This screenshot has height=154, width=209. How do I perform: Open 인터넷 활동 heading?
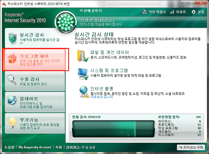point(102,88)
